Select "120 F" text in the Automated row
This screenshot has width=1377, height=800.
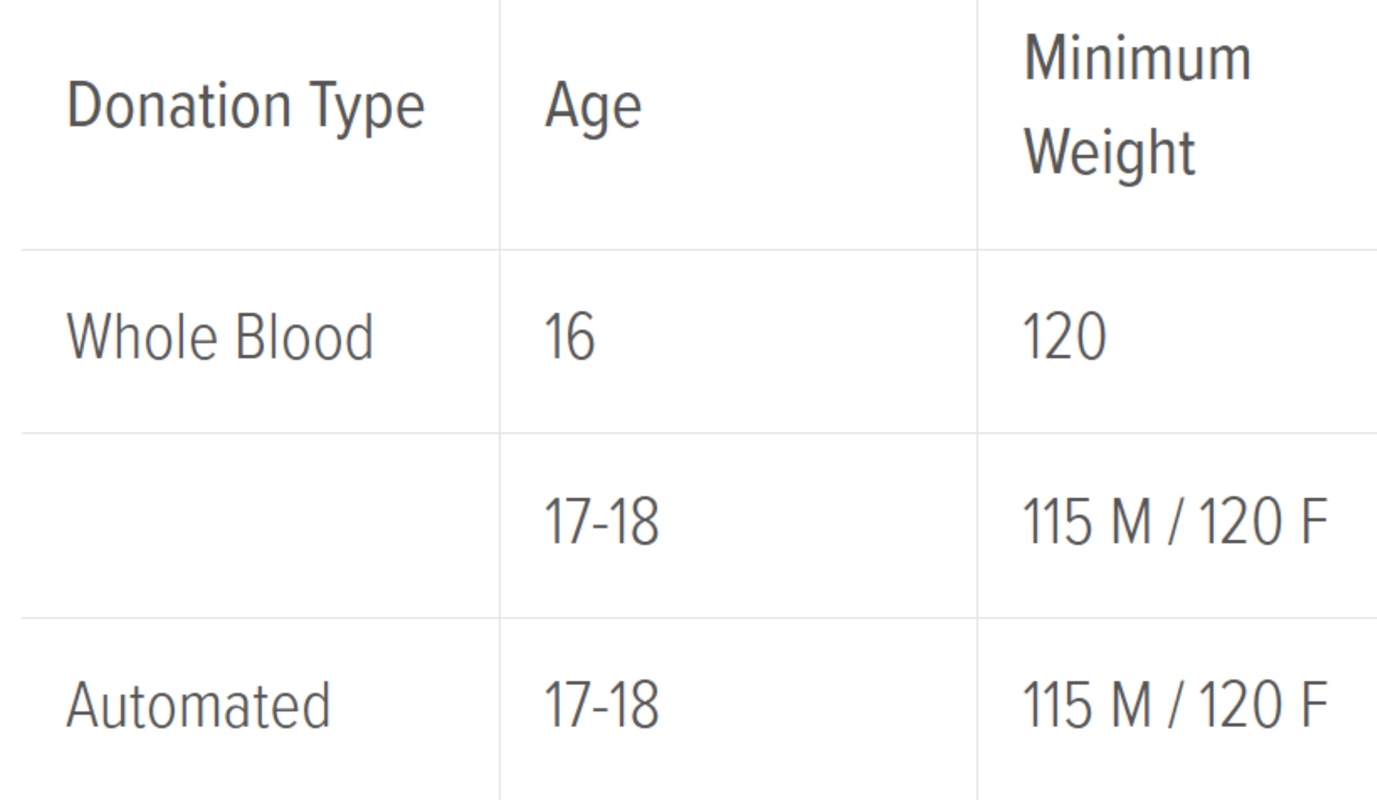[1263, 705]
